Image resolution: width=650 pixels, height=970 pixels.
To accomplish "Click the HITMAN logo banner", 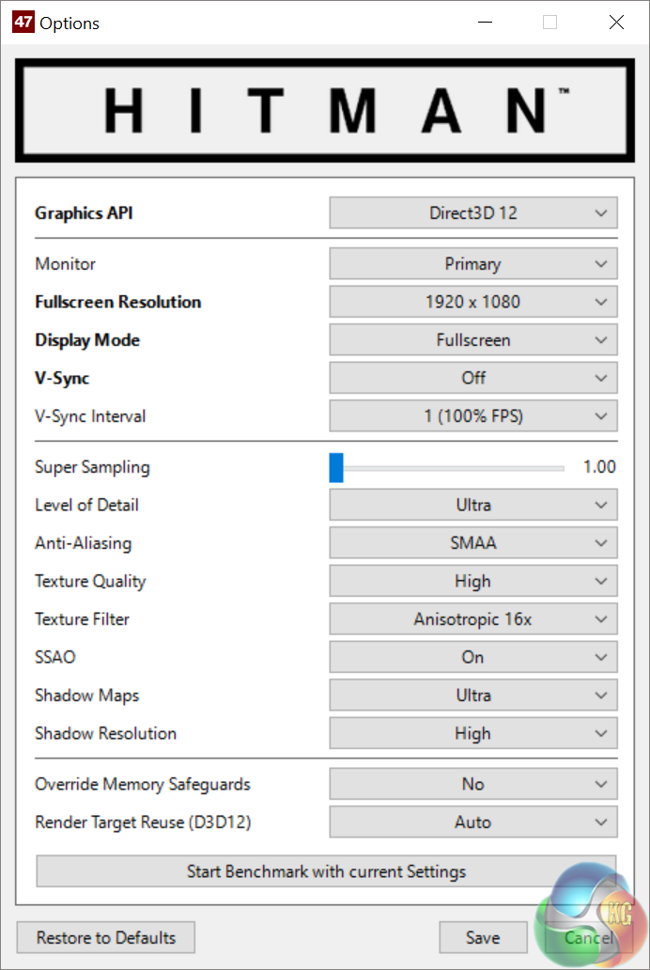I will tap(324, 110).
